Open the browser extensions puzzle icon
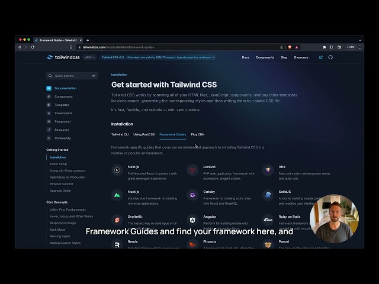Viewport: 379px width, 284px height. 325,47
